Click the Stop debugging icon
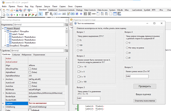The height and width of the screenshot is (111, 171). click(25, 15)
